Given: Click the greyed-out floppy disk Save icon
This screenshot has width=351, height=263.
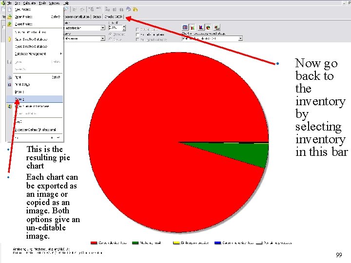Looking at the screenshot, I should point(9,62).
